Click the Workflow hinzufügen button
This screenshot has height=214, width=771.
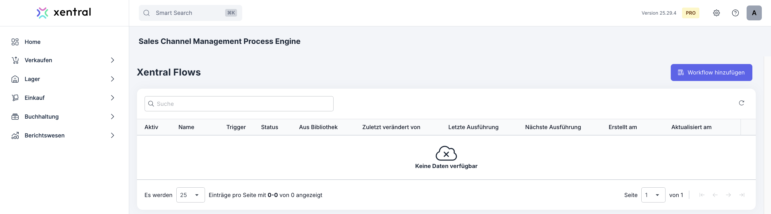pos(711,72)
